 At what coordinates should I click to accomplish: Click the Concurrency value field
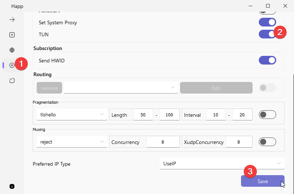click(x=163, y=142)
